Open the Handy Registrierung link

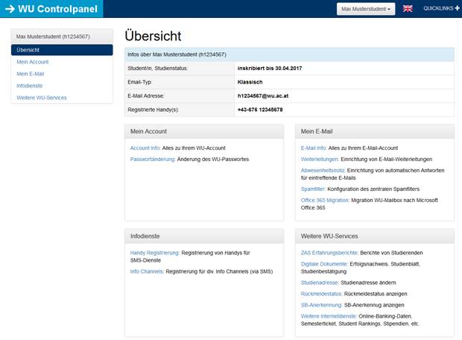(x=155, y=253)
